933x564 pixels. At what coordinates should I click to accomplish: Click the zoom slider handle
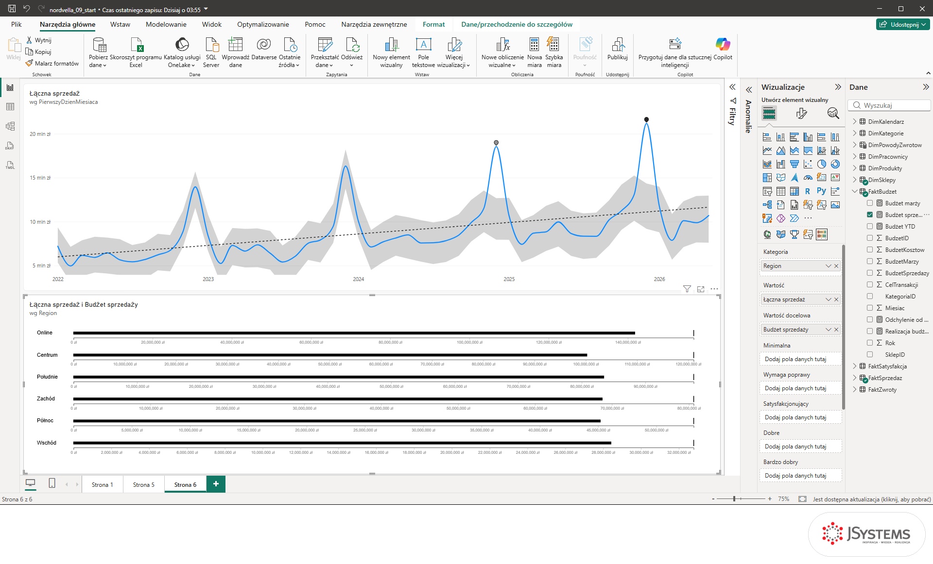(734, 499)
